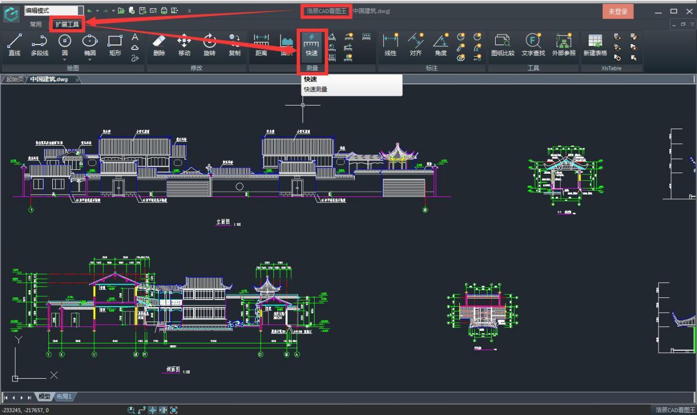The width and height of the screenshot is (697, 415).
Task: Go to next layout tab arrow
Action: pyautogui.click(x=21, y=397)
